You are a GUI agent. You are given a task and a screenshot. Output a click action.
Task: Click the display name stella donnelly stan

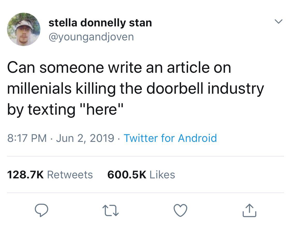100,23
